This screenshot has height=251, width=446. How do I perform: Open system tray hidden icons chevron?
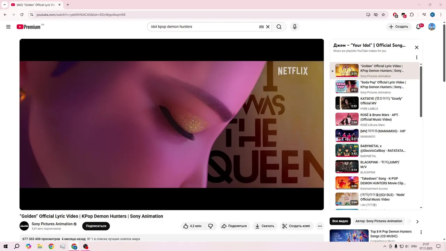385,246
